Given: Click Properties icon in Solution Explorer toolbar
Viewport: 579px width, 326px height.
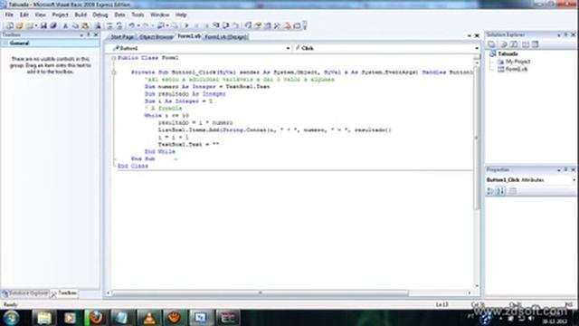Looking at the screenshot, I should click(491, 44).
